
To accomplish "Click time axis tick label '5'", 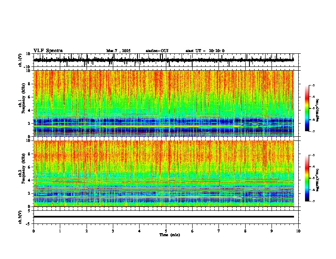I will [x=166, y=231].
